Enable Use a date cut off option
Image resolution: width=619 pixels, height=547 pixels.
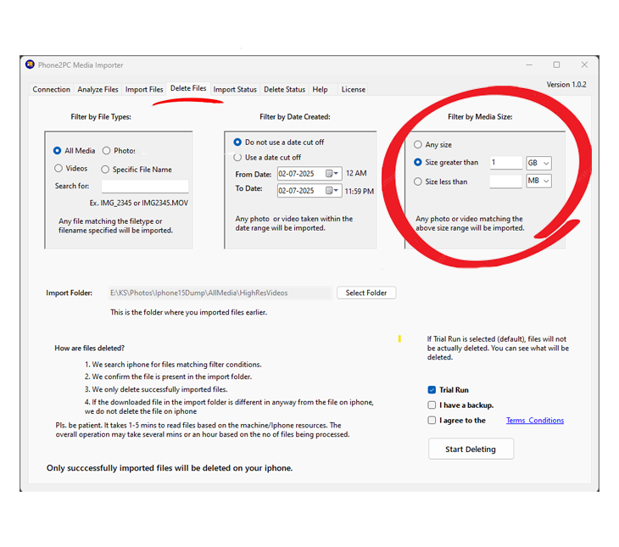click(237, 158)
